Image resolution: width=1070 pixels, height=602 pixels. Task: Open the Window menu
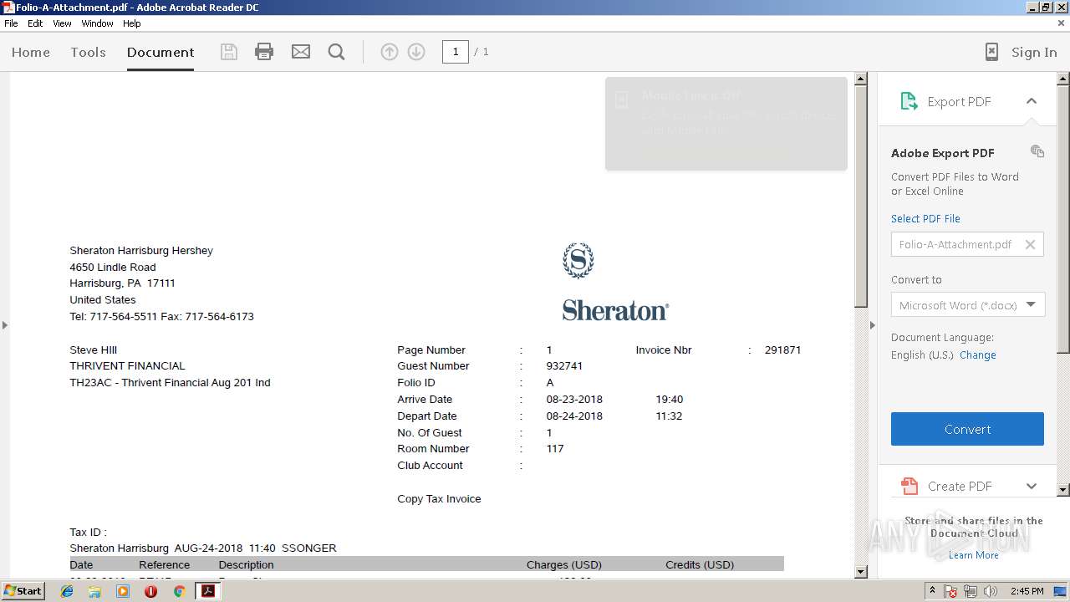(97, 23)
